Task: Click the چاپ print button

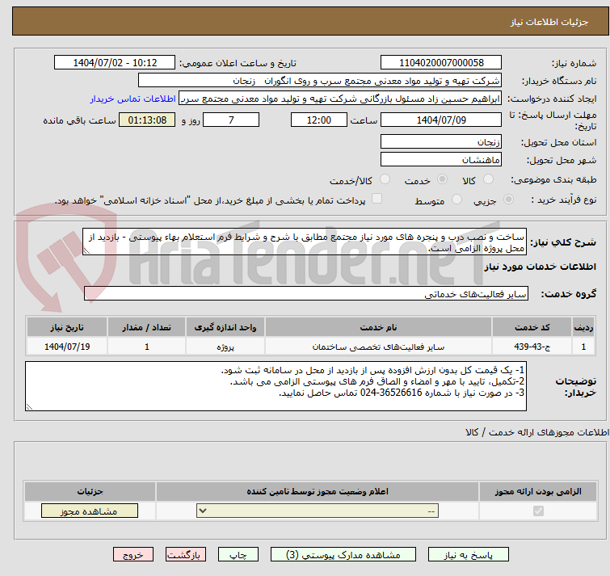Action: click(x=238, y=555)
